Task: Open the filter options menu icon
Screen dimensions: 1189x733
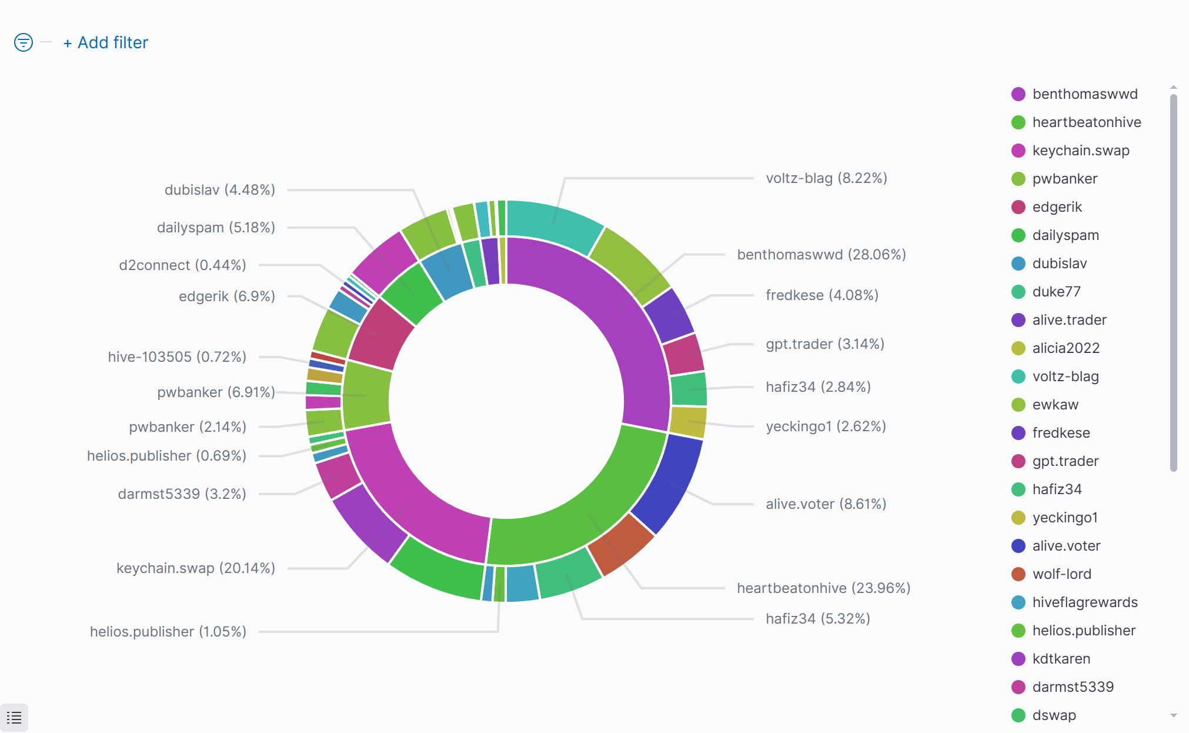Action: point(24,42)
